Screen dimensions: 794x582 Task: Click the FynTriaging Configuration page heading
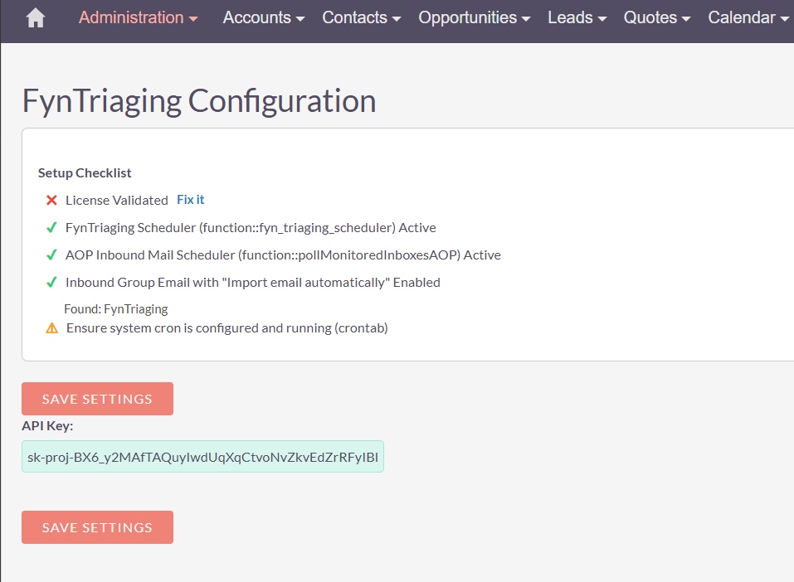pyautogui.click(x=199, y=101)
